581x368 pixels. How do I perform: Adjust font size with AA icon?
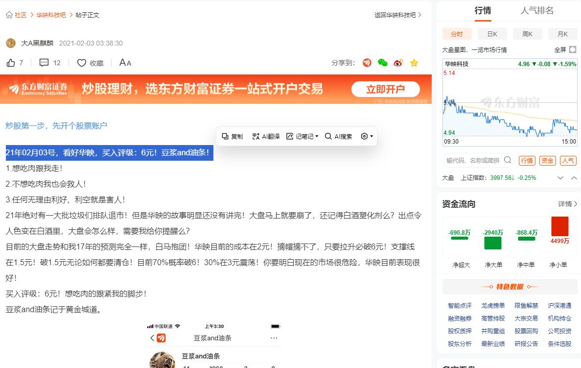coord(125,63)
